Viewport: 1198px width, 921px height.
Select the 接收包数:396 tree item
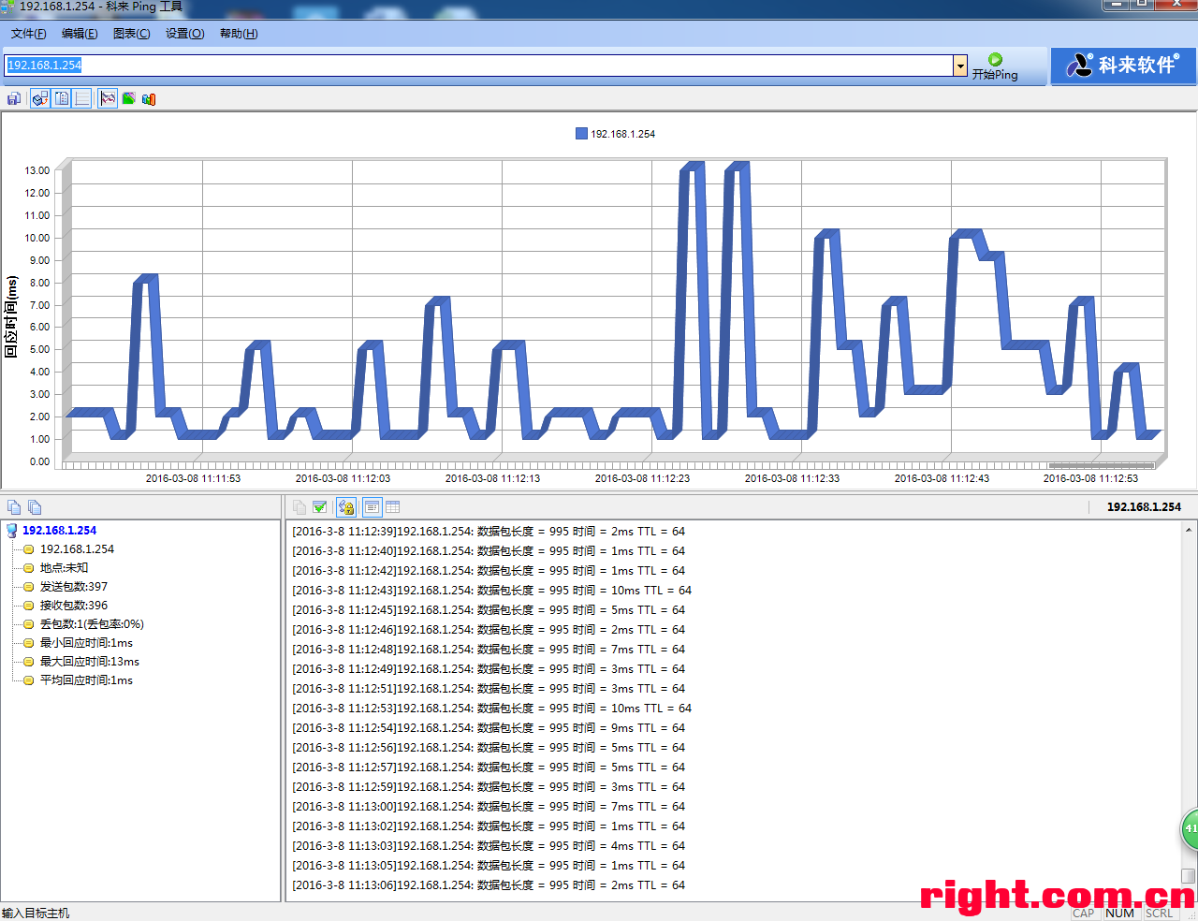(x=74, y=606)
